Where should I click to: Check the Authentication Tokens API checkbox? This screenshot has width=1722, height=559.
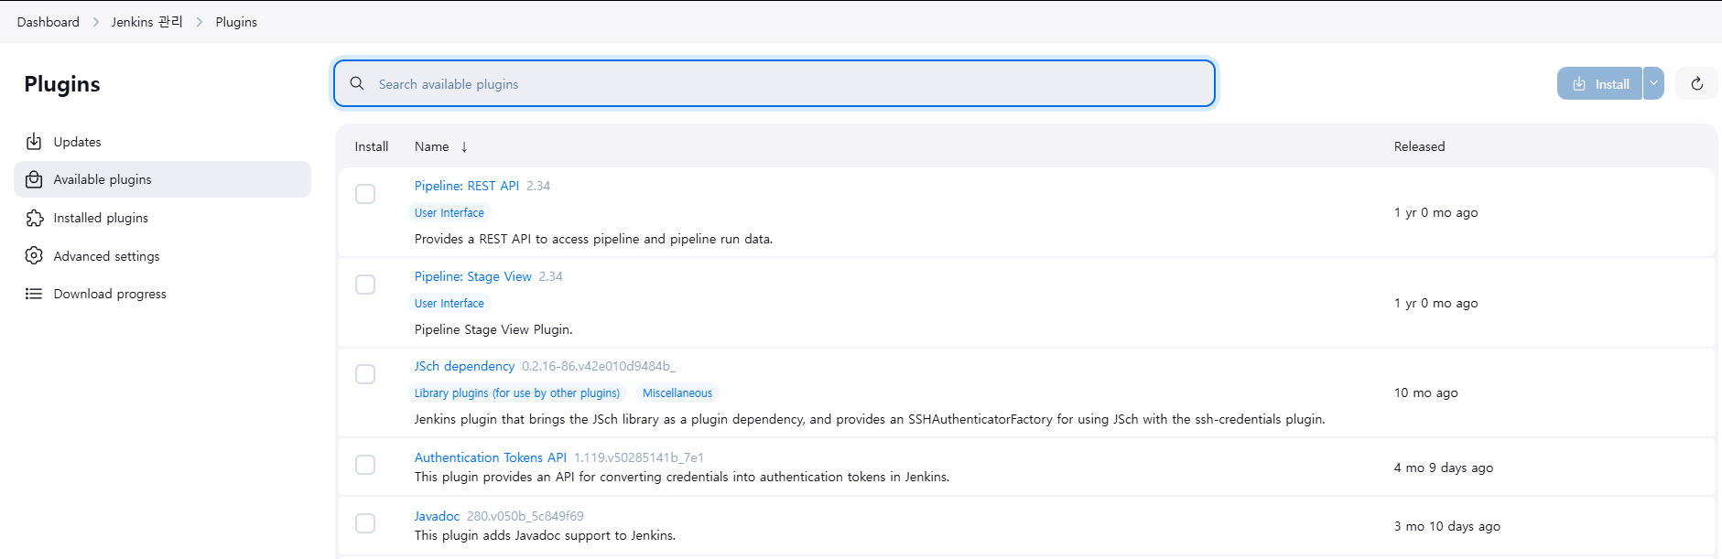pyautogui.click(x=365, y=465)
